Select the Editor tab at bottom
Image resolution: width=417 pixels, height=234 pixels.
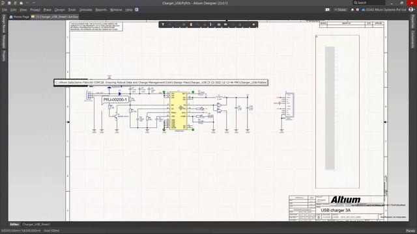tap(14, 224)
